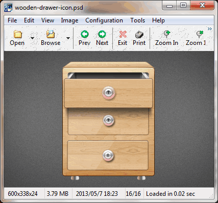Maximize the image viewer window
The width and height of the screenshot is (218, 203).
(x=183, y=6)
